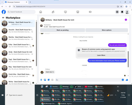
Task: Attach a photo using the image icon
Action: 45,80
